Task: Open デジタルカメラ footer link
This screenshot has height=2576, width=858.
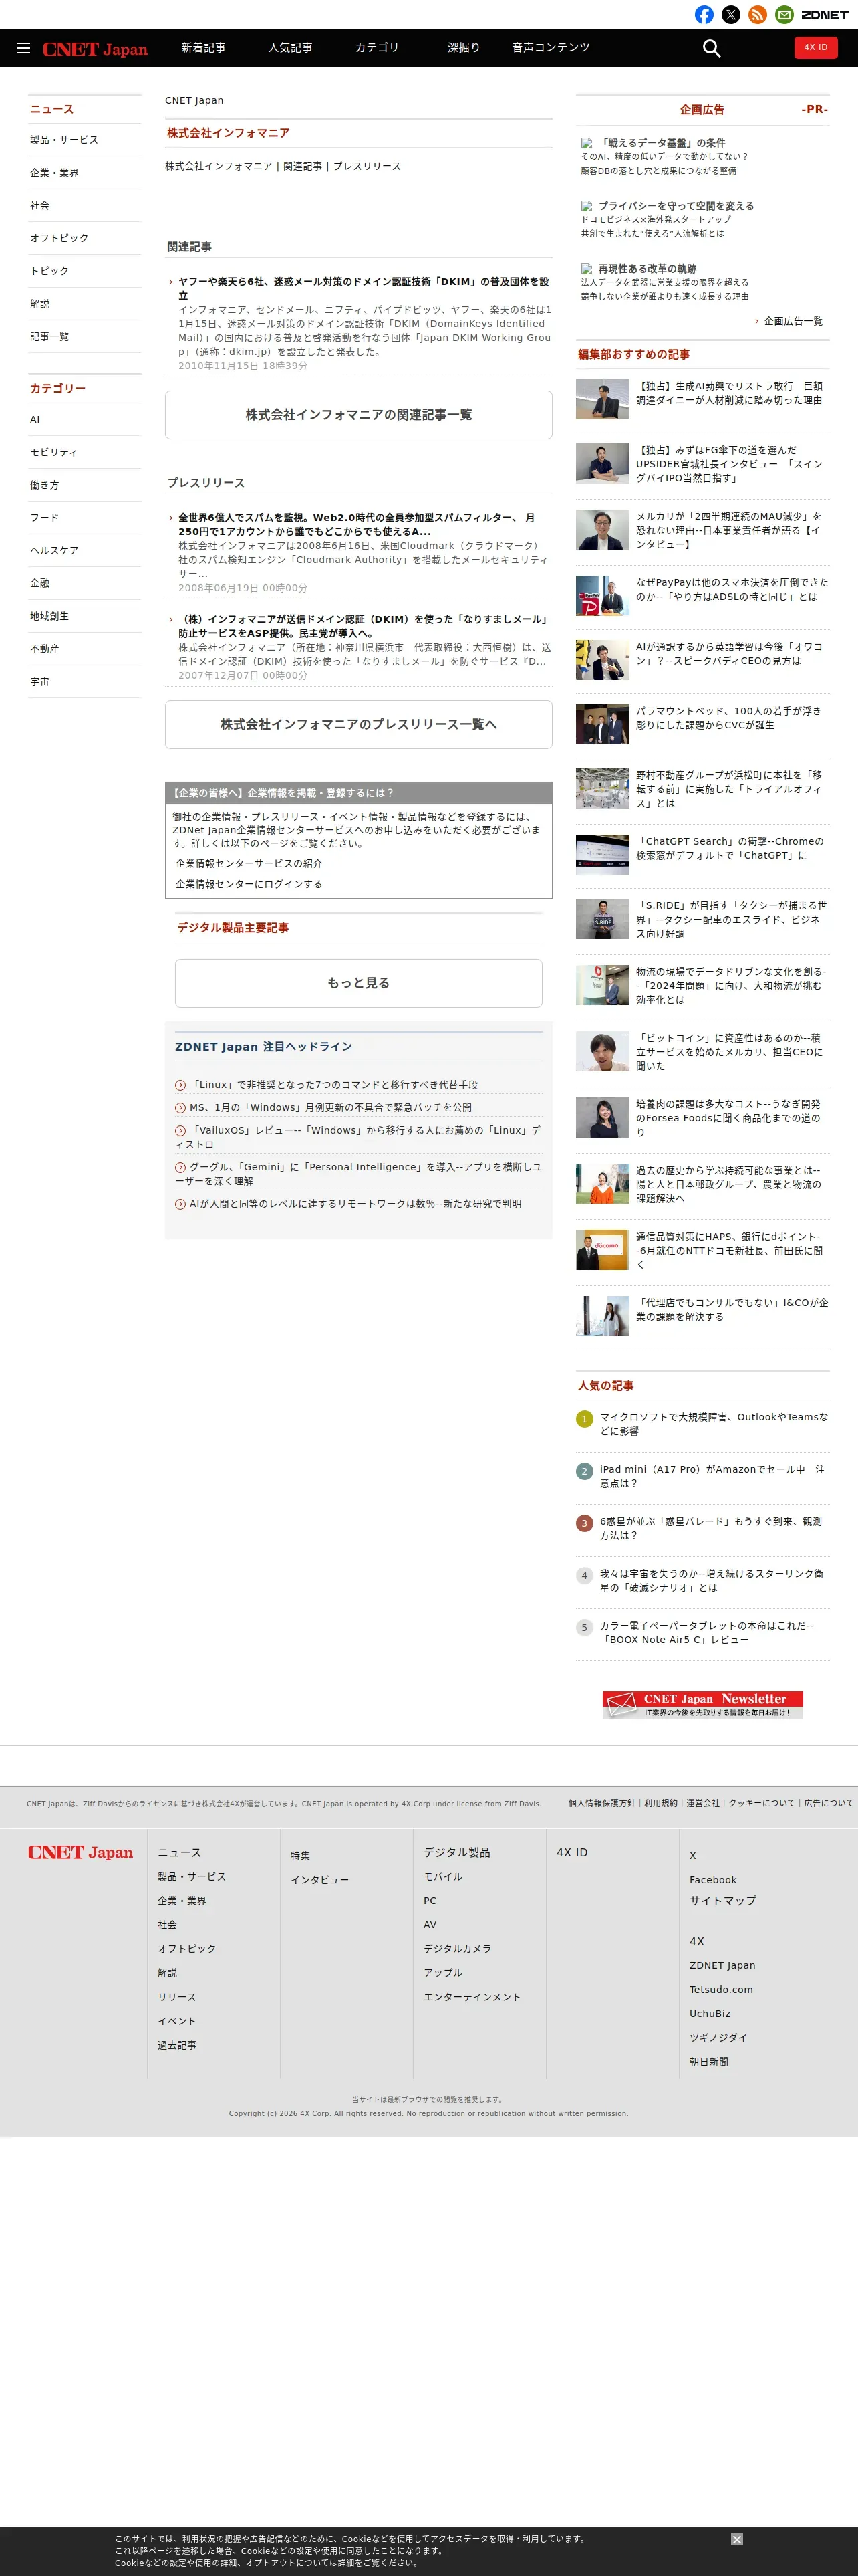Action: [x=458, y=1948]
